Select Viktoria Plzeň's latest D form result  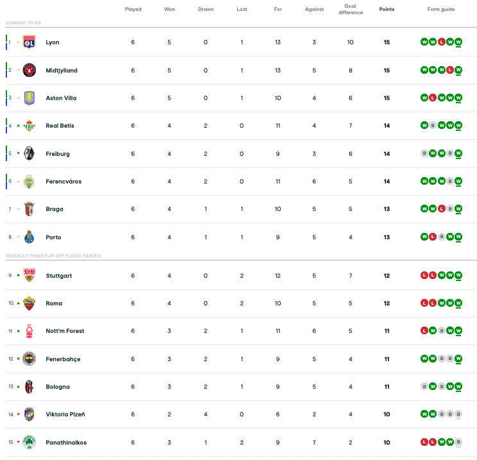point(458,414)
